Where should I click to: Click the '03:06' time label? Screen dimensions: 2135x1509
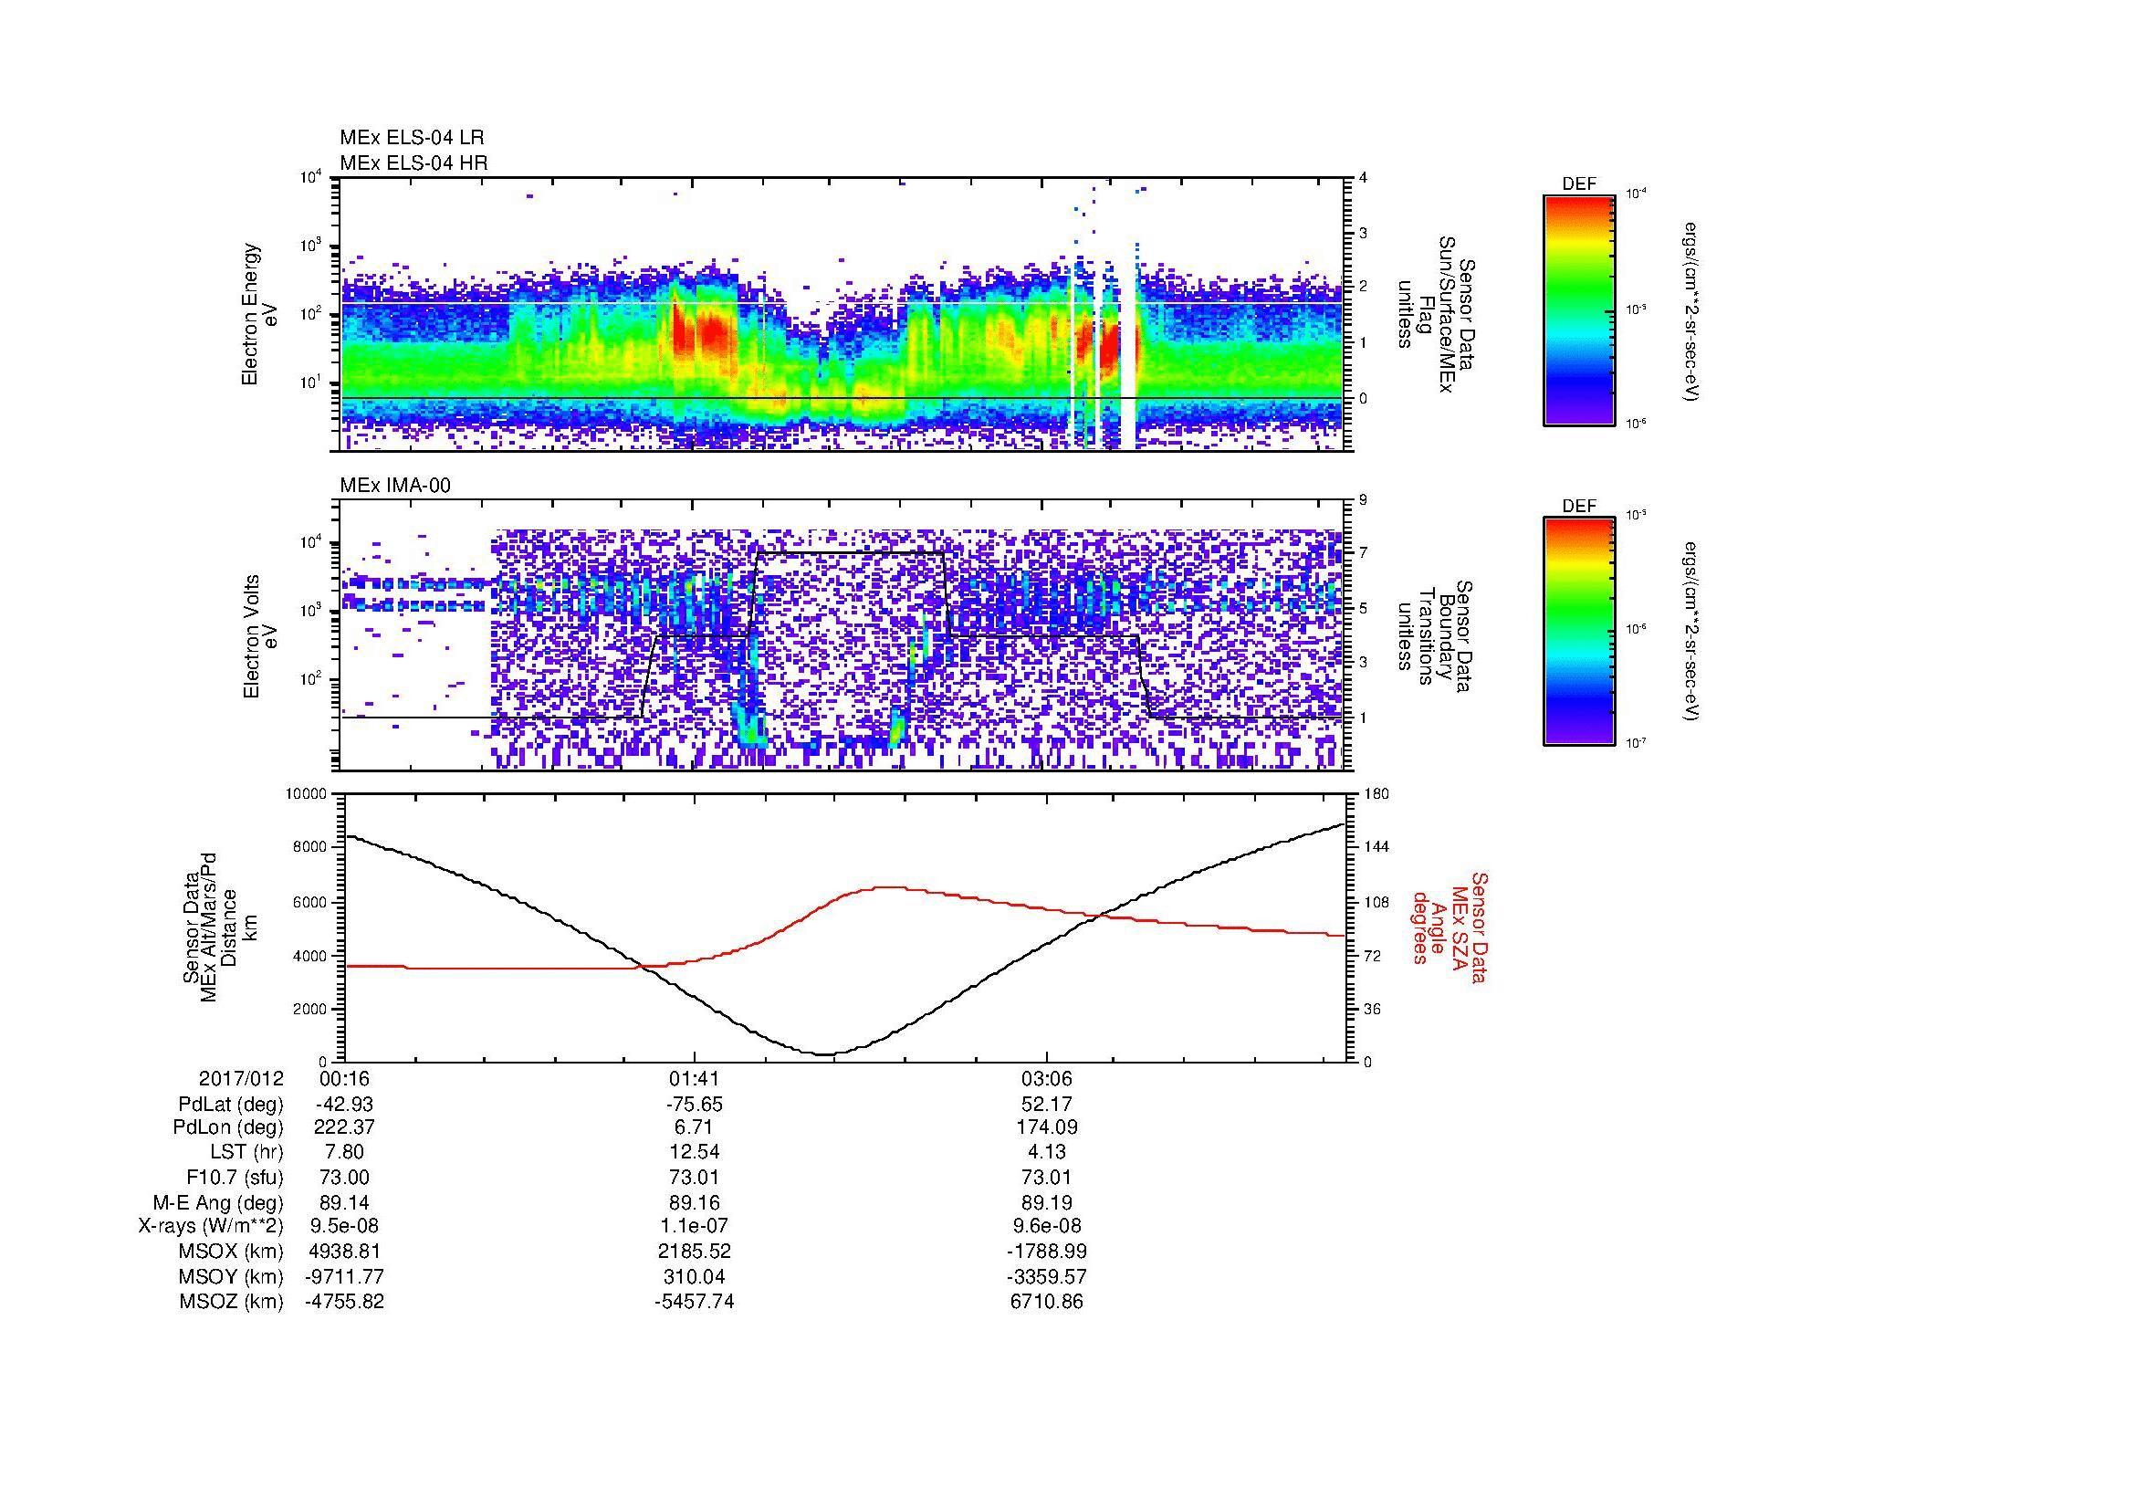1047,1078
